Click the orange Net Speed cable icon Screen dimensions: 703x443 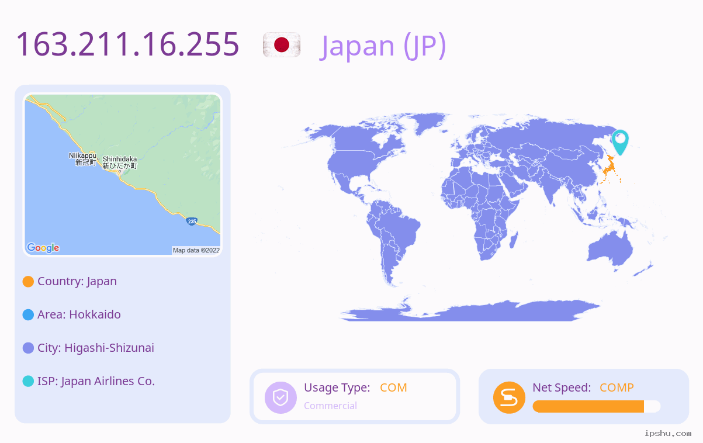tap(509, 397)
